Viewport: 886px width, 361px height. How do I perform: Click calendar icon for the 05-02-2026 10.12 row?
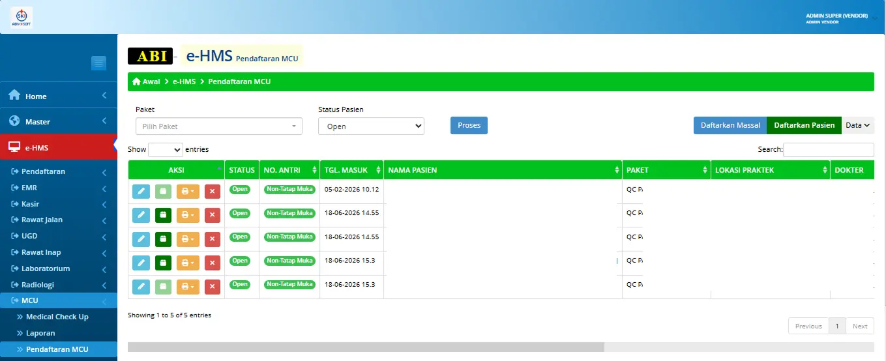point(163,191)
